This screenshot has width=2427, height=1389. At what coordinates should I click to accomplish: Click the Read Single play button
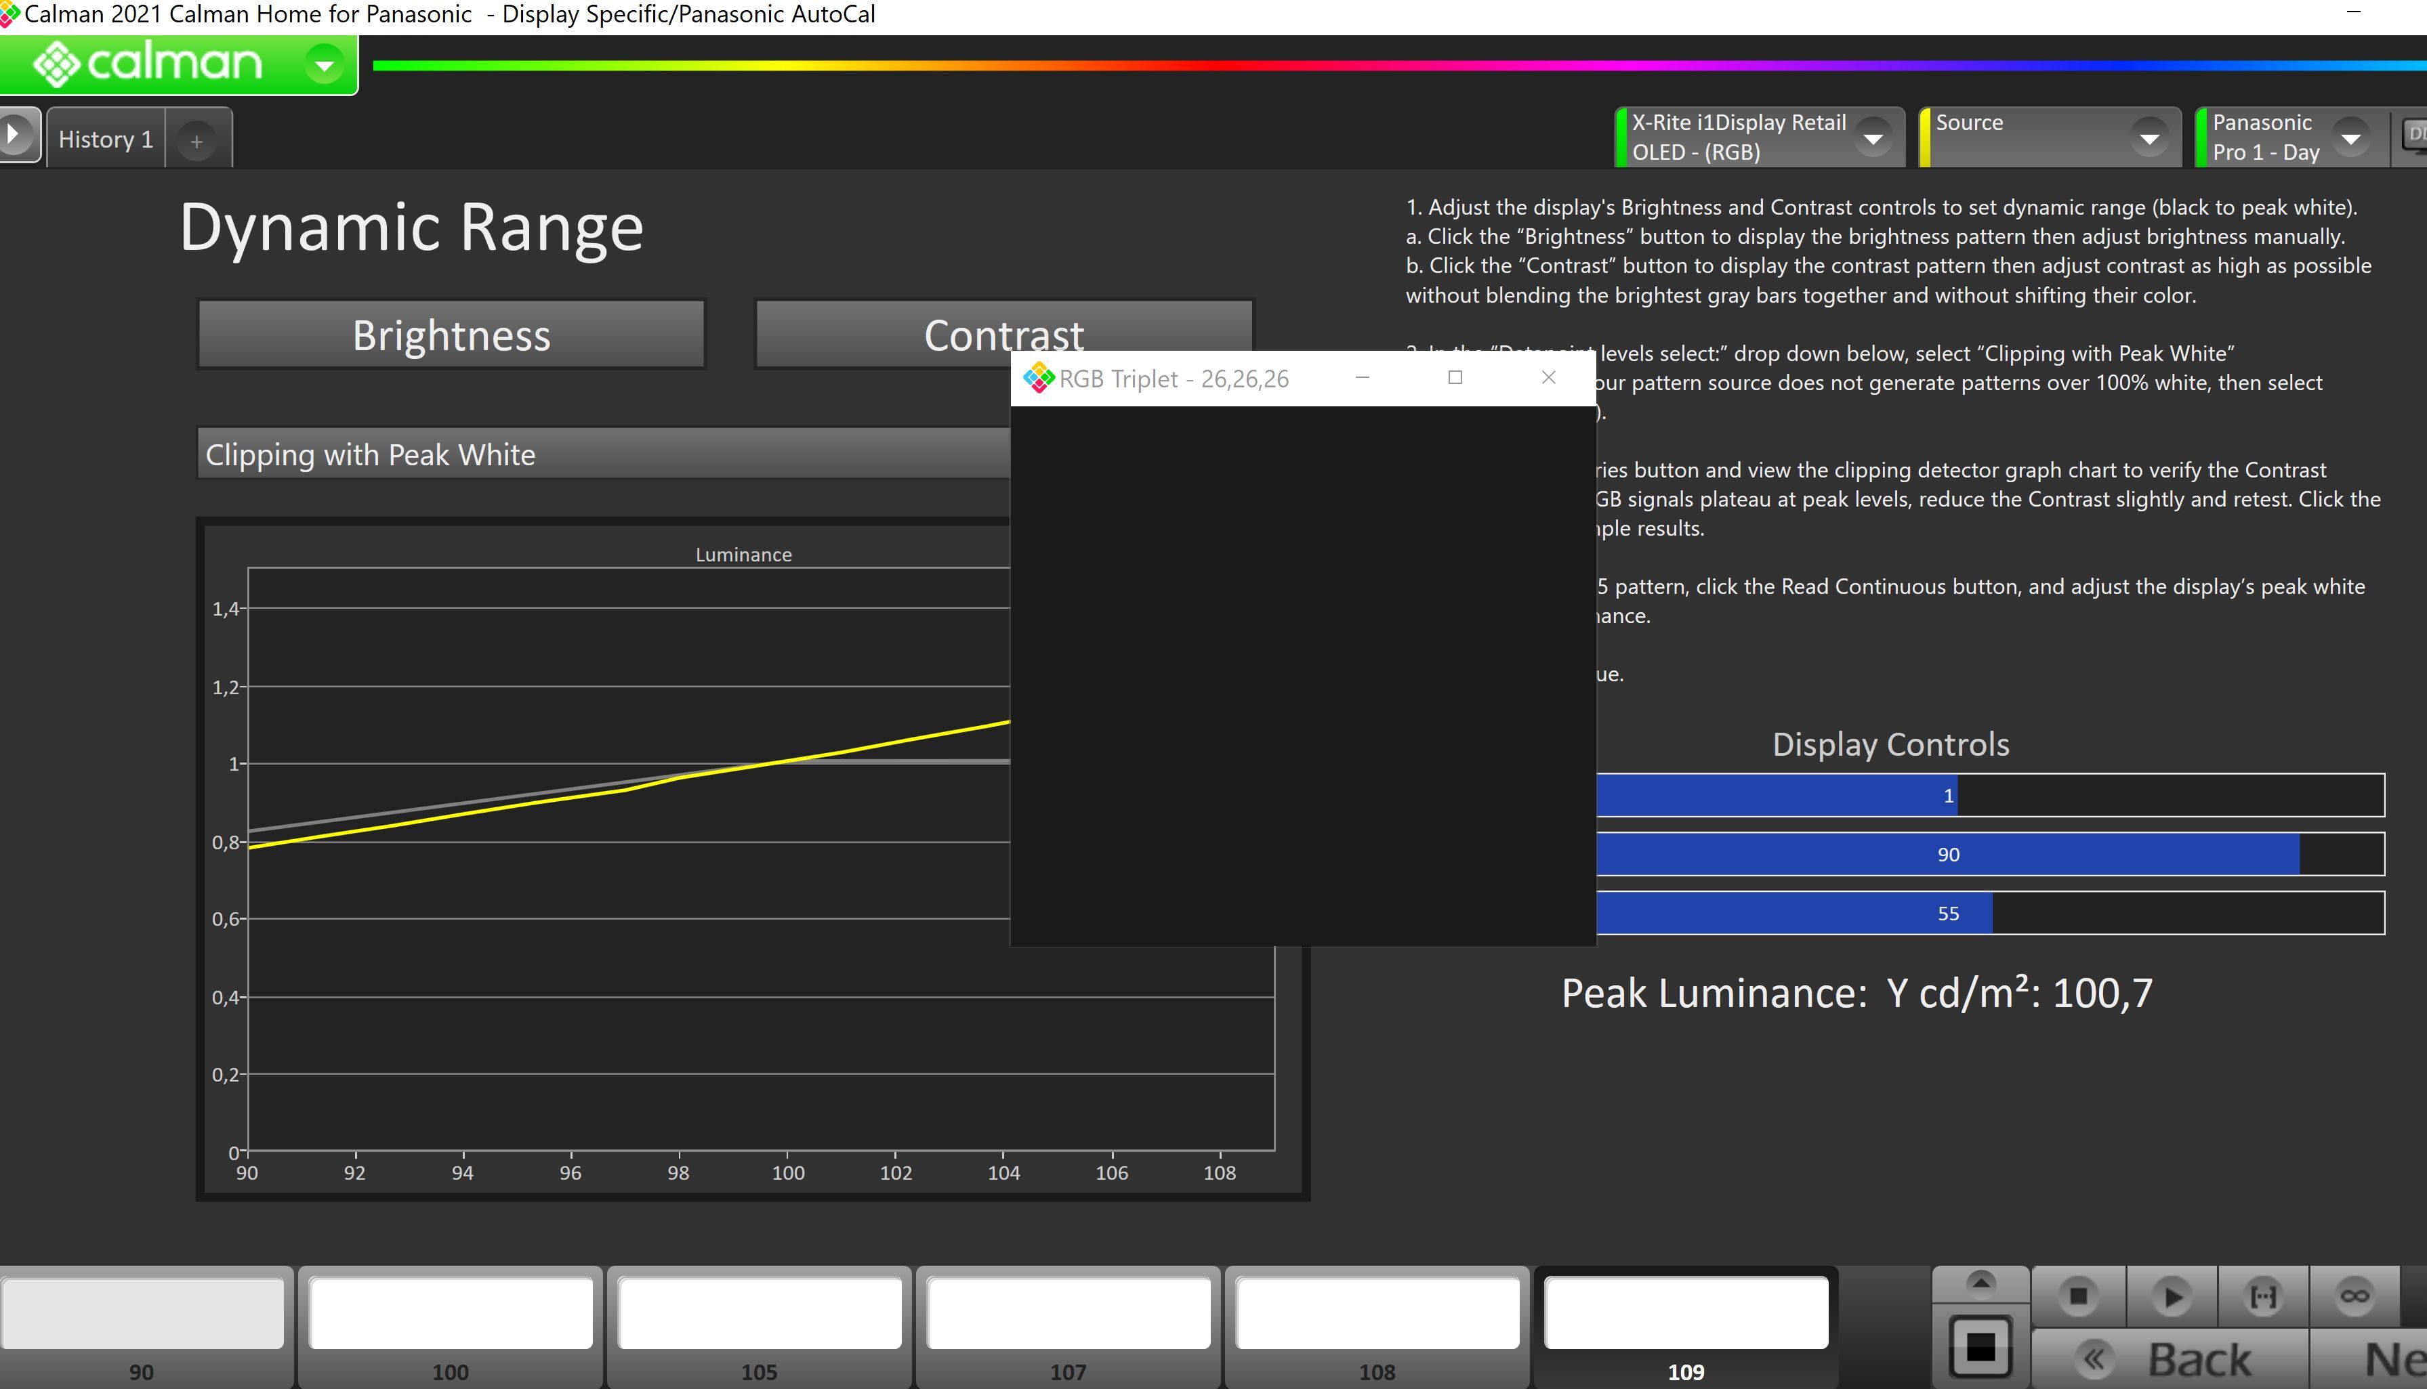point(2172,1296)
